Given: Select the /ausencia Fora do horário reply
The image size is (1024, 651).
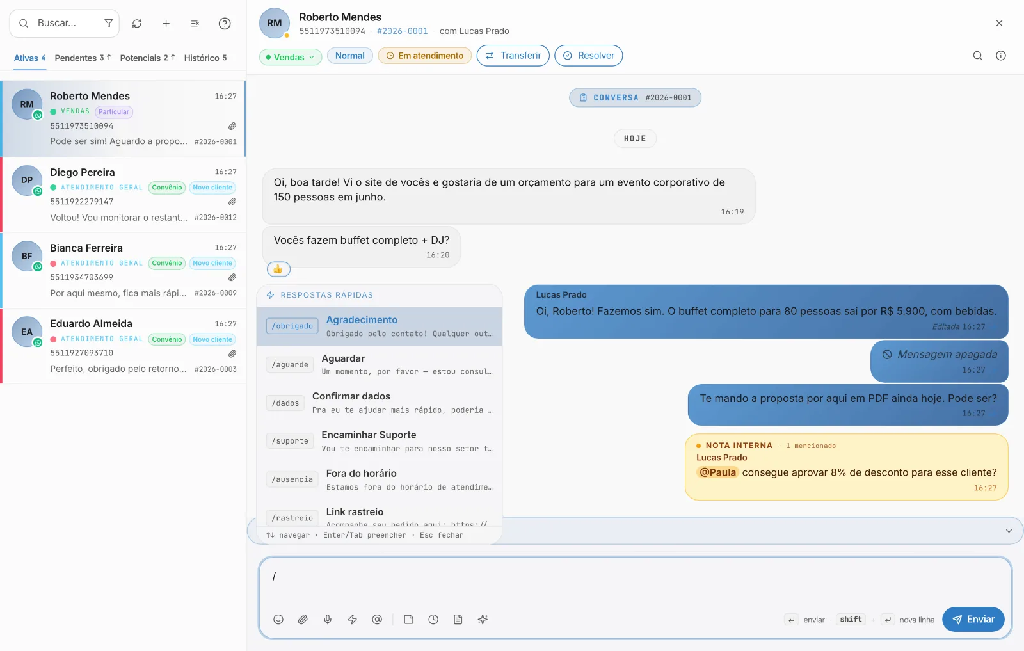Looking at the screenshot, I should point(380,479).
